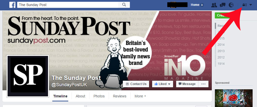
Task: Open the messages chat icon
Action: point(223,5)
